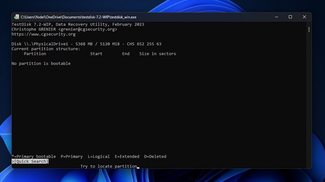Image resolution: width=325 pixels, height=182 pixels.
Task: Click the window title path text
Action: pos(79,17)
